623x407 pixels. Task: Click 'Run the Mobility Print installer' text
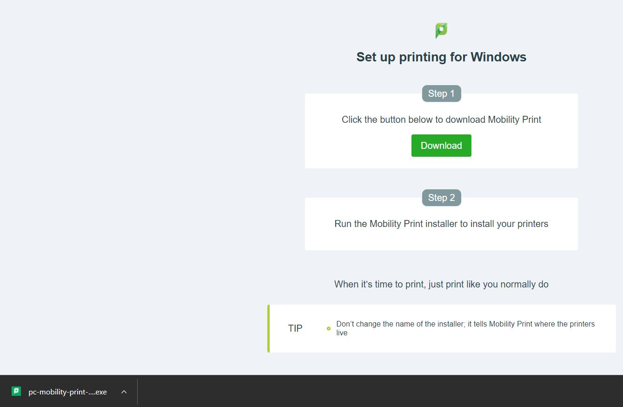coord(441,224)
